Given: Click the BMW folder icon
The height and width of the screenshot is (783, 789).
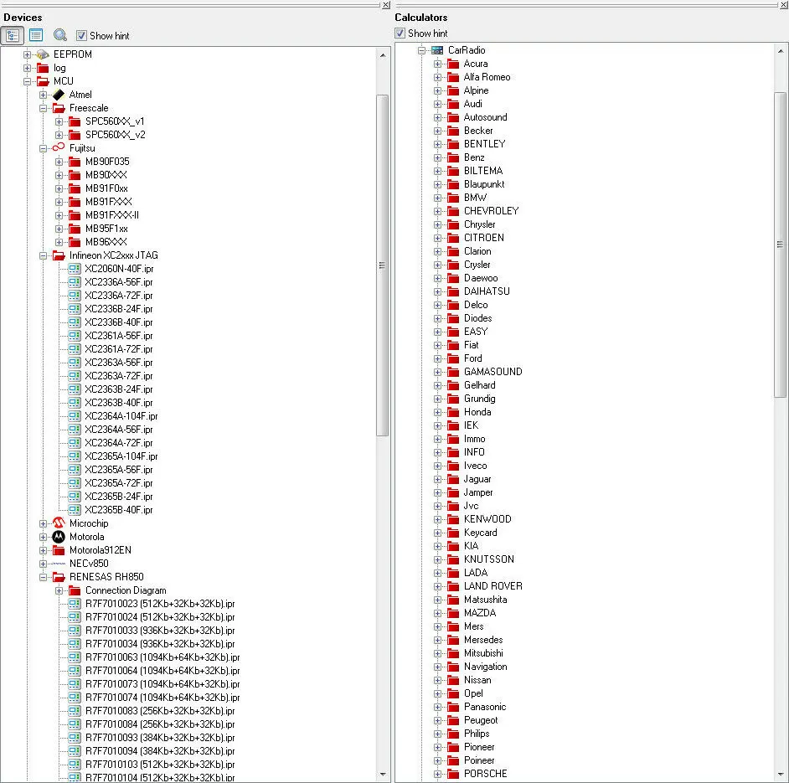Looking at the screenshot, I should 453,198.
